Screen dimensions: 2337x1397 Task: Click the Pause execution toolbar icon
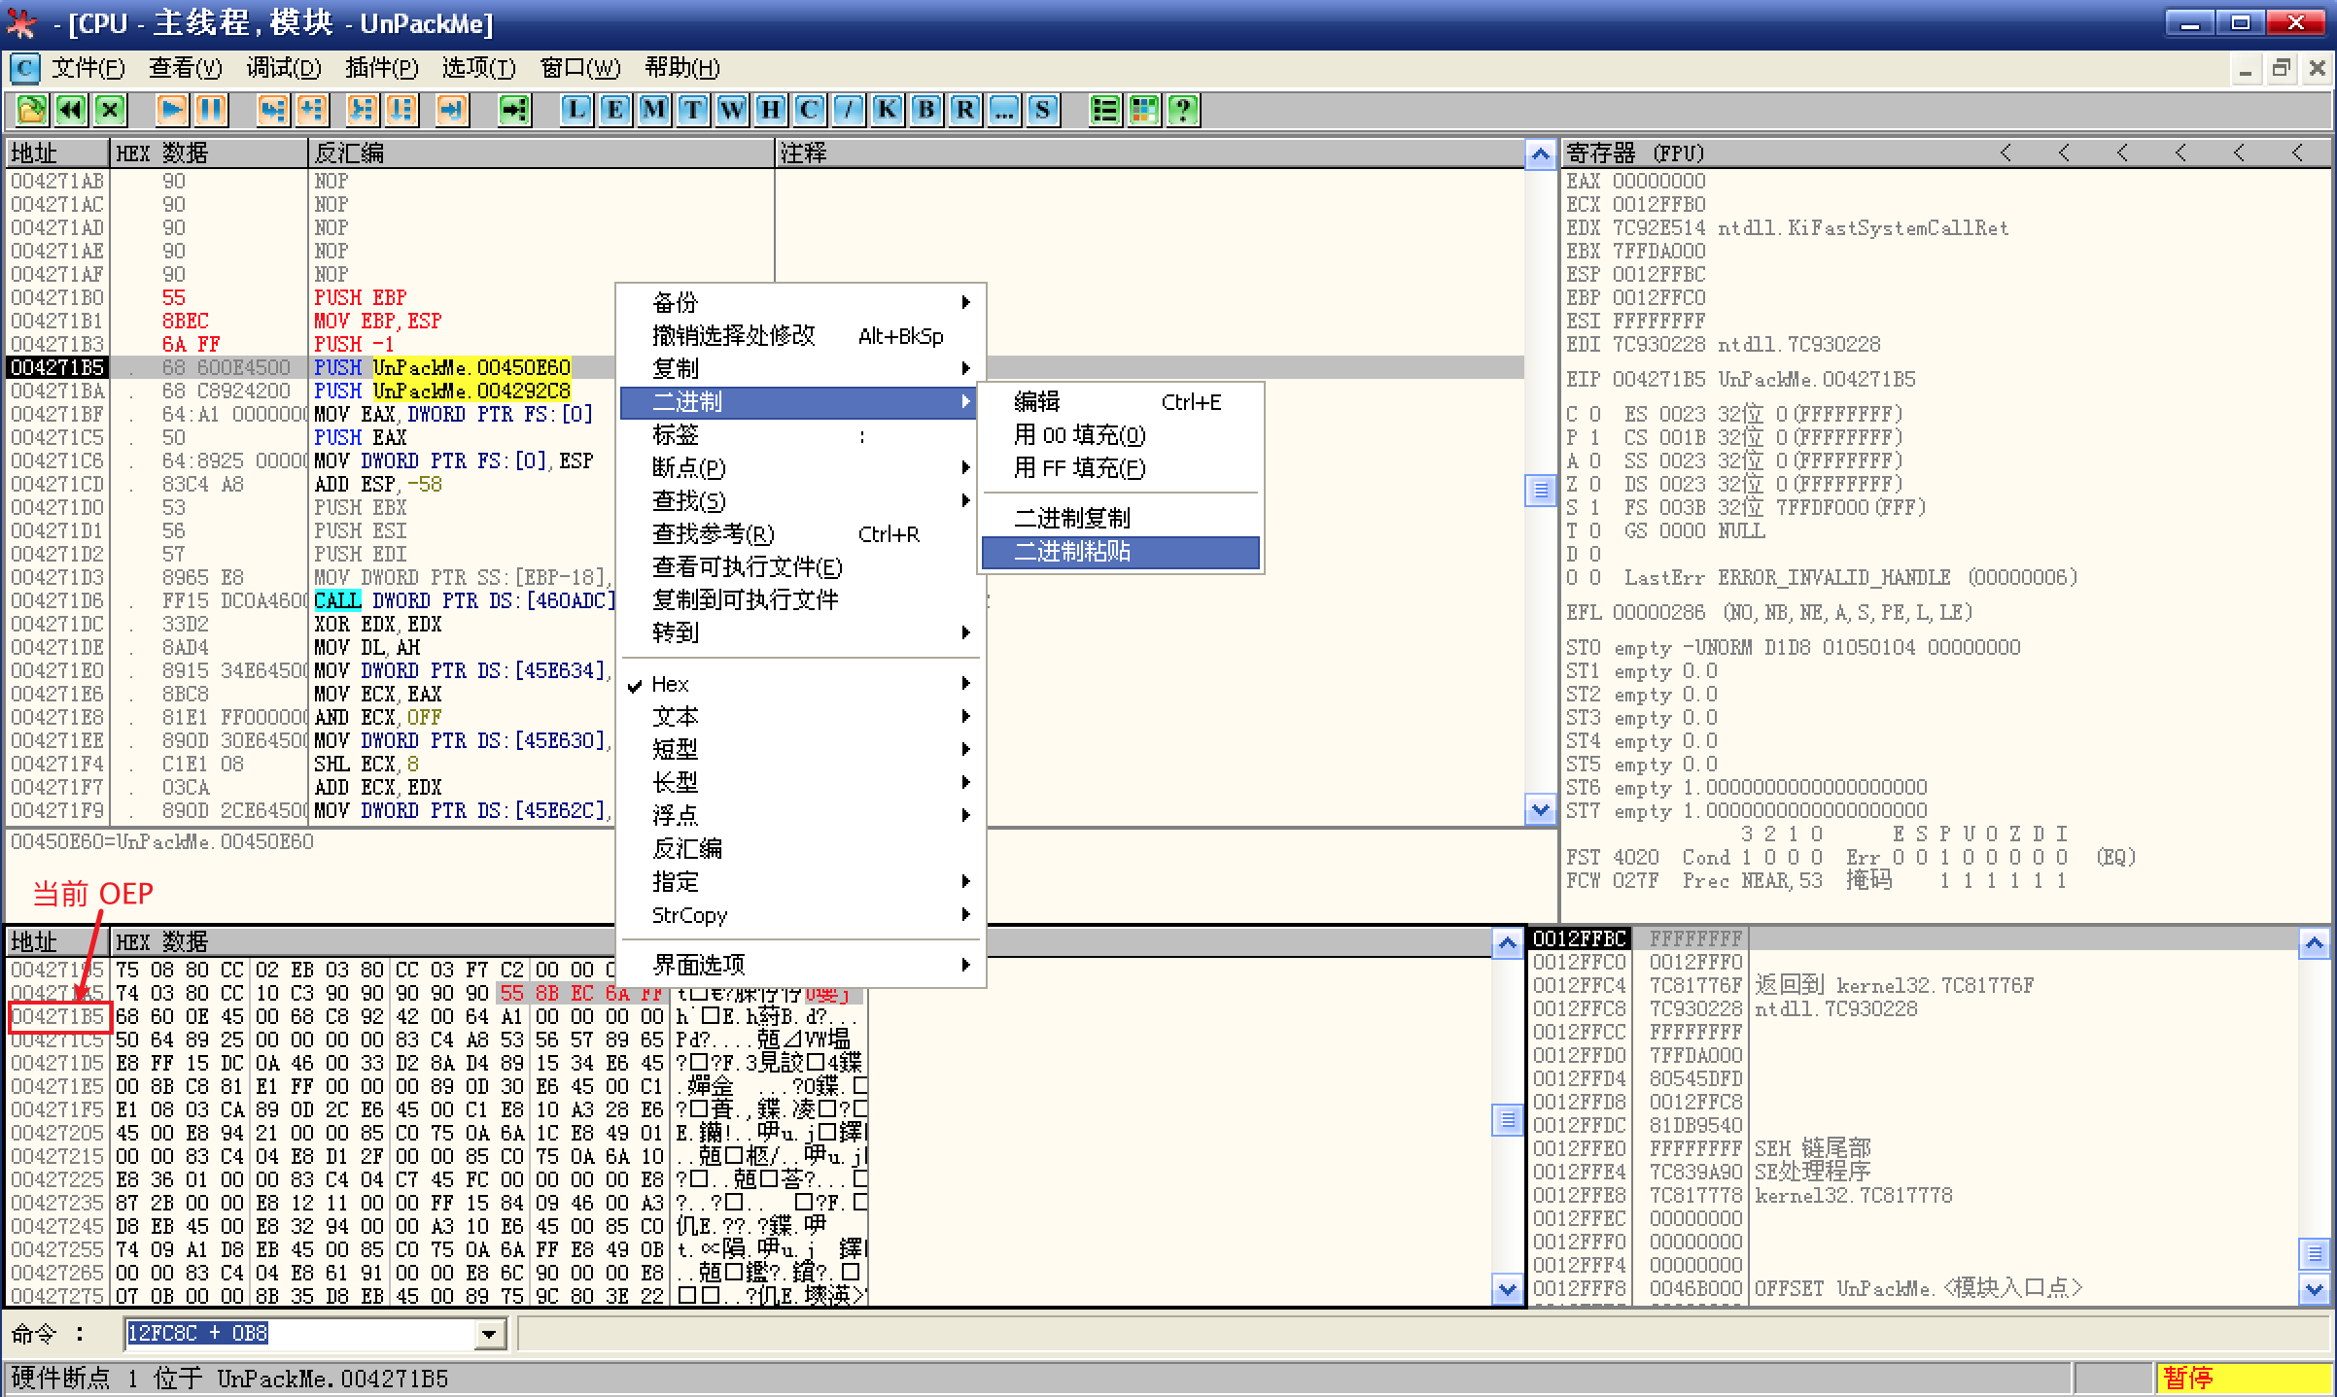[x=211, y=110]
